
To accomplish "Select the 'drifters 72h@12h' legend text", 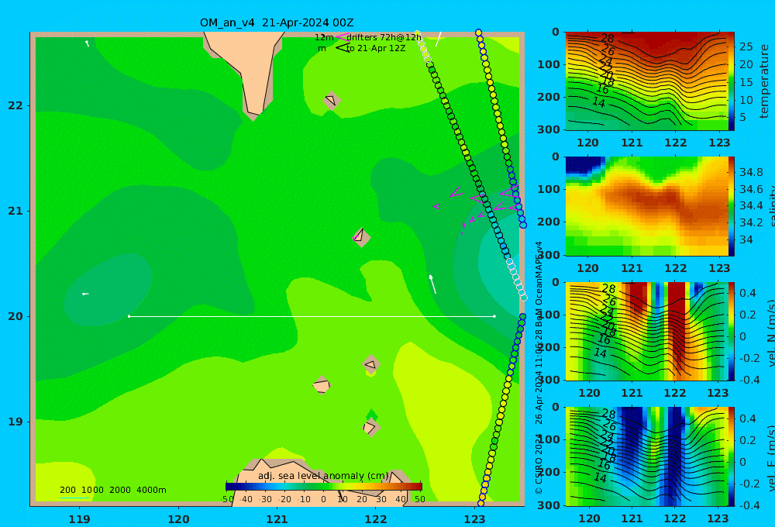I will 384,37.
